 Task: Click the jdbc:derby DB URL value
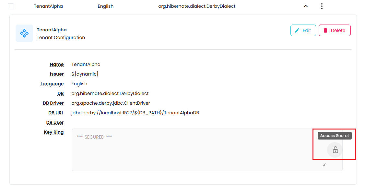(135, 113)
